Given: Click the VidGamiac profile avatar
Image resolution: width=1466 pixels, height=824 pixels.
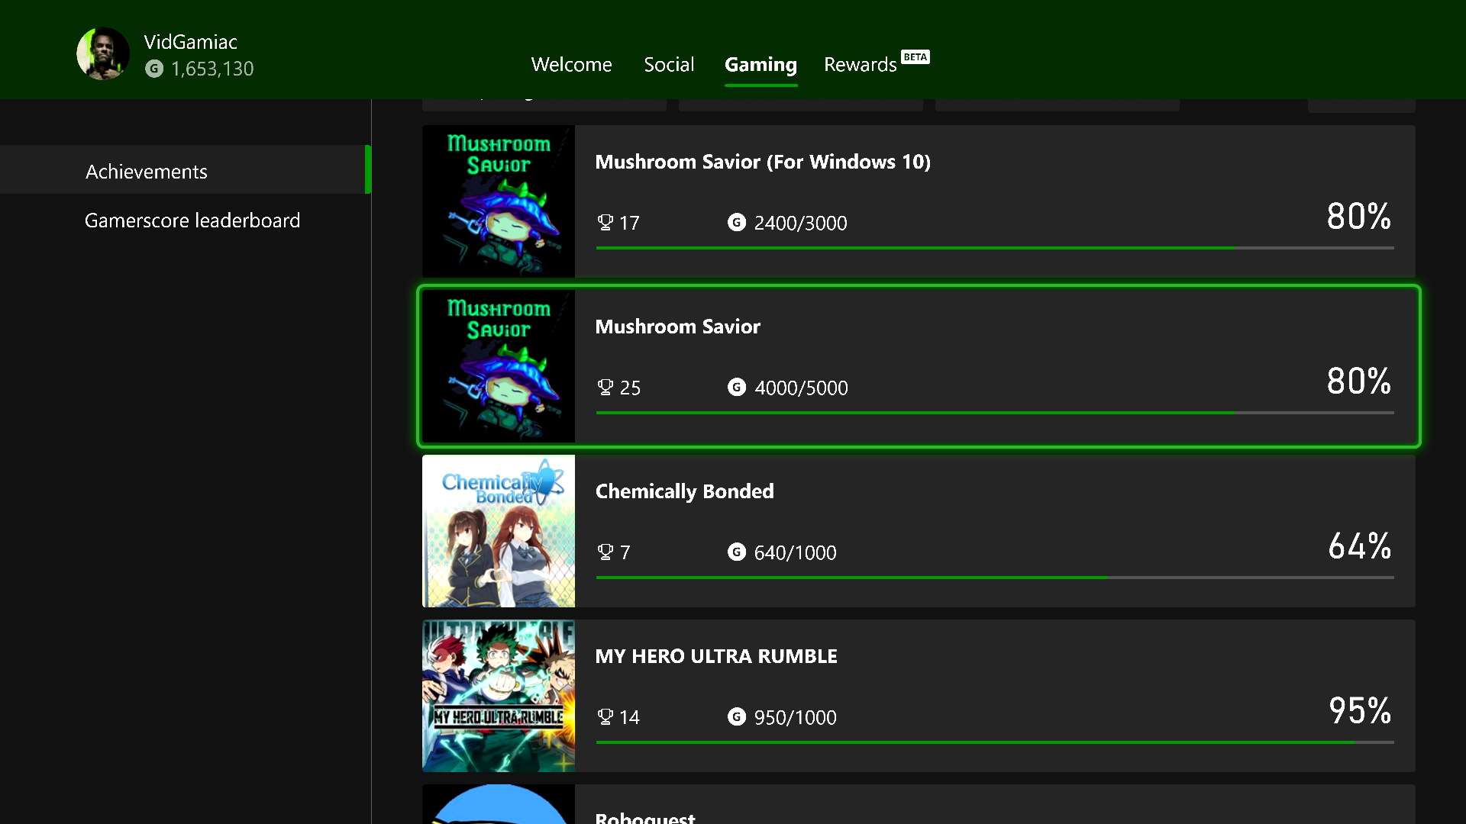Looking at the screenshot, I should pyautogui.click(x=103, y=53).
